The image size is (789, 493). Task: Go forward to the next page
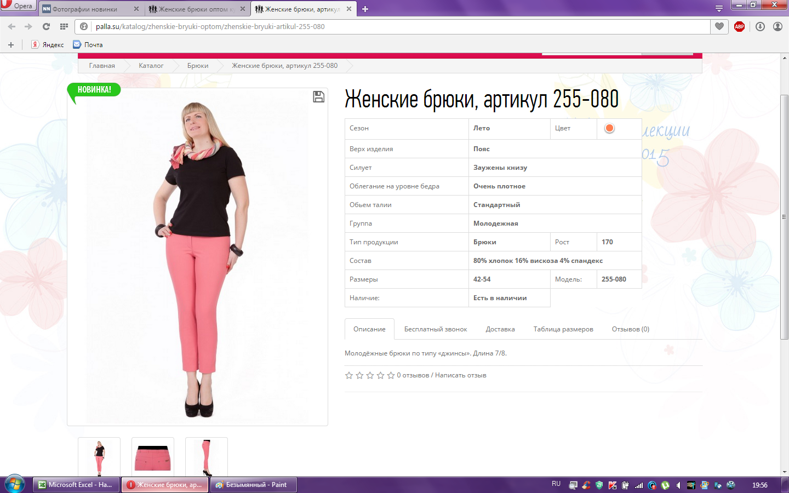point(28,26)
